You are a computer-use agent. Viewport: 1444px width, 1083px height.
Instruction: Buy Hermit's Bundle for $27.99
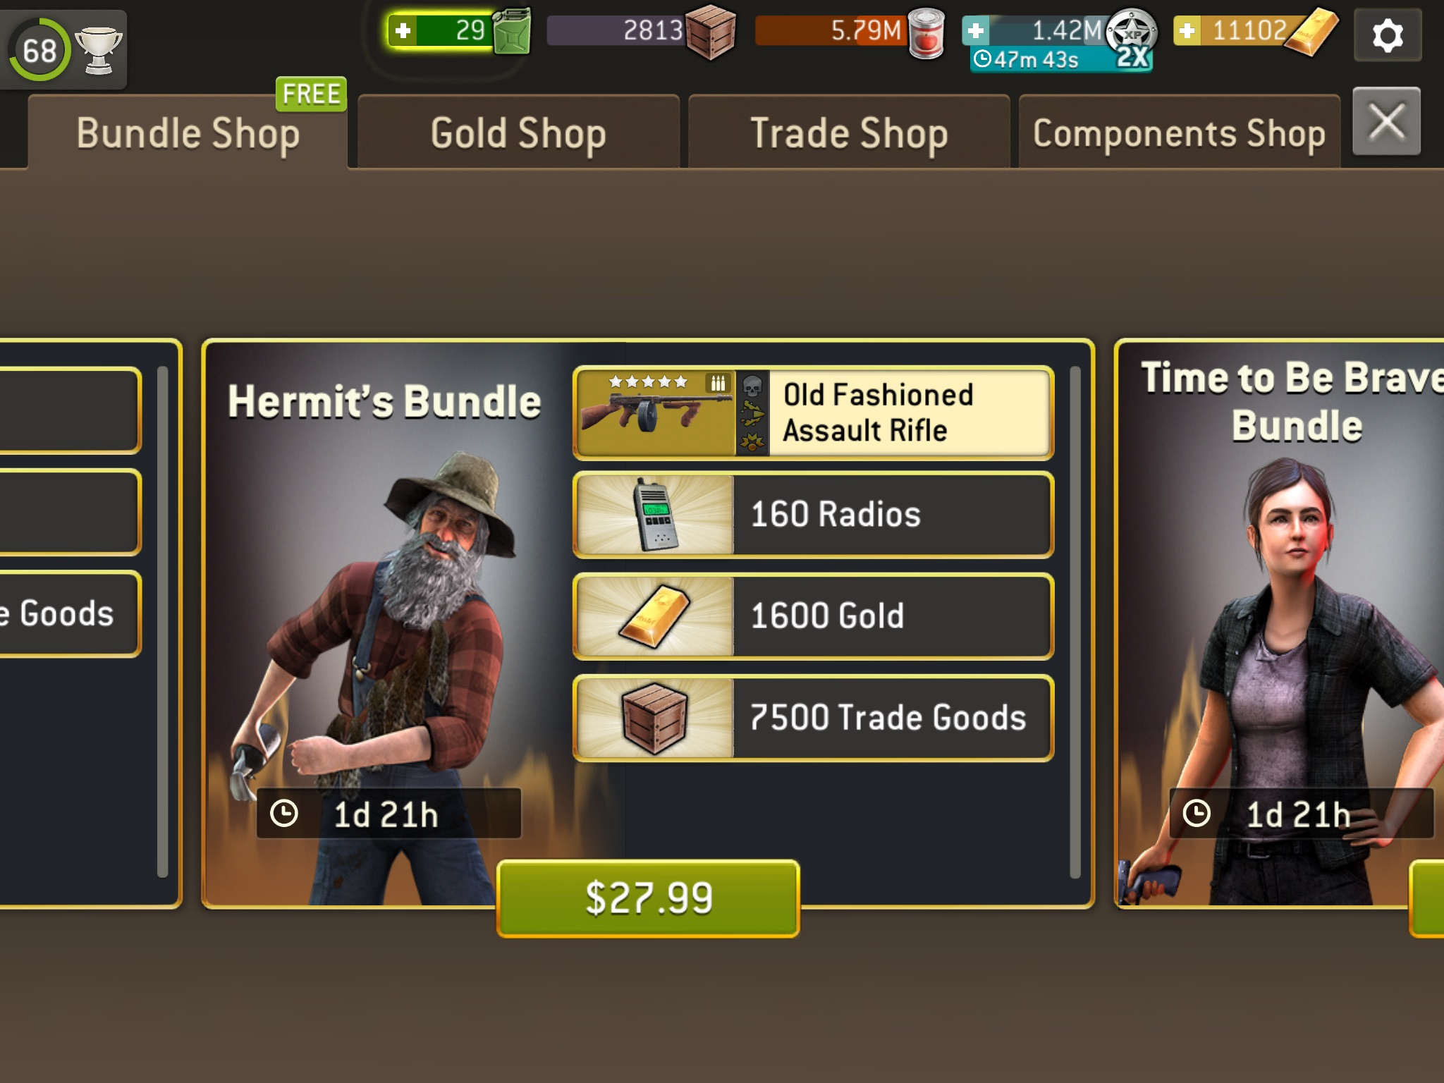648,898
